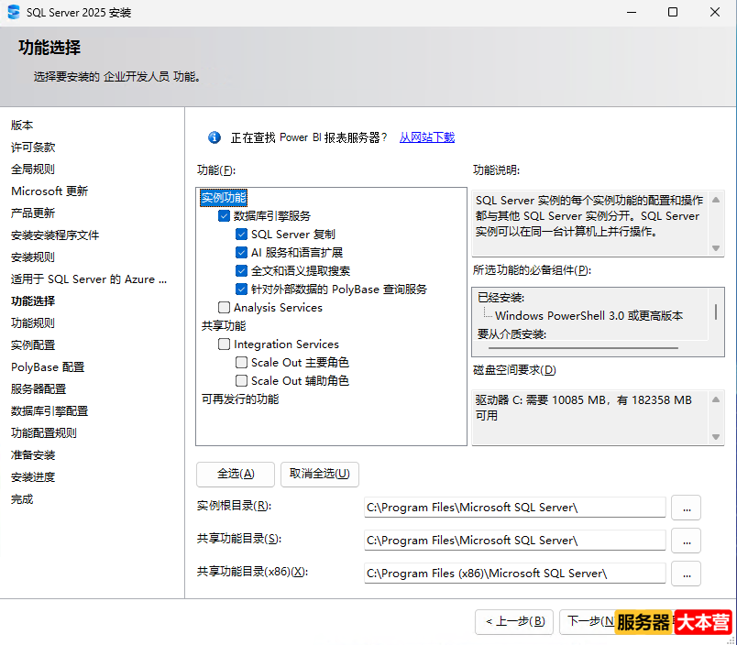Image resolution: width=737 pixels, height=645 pixels.
Task: Uncheck 全文和语义提取搜索
Action: click(239, 271)
